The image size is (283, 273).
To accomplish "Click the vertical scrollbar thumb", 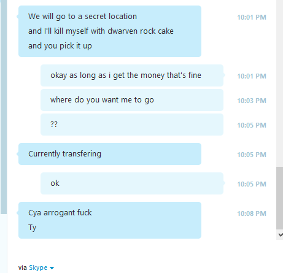I will (x=280, y=198).
